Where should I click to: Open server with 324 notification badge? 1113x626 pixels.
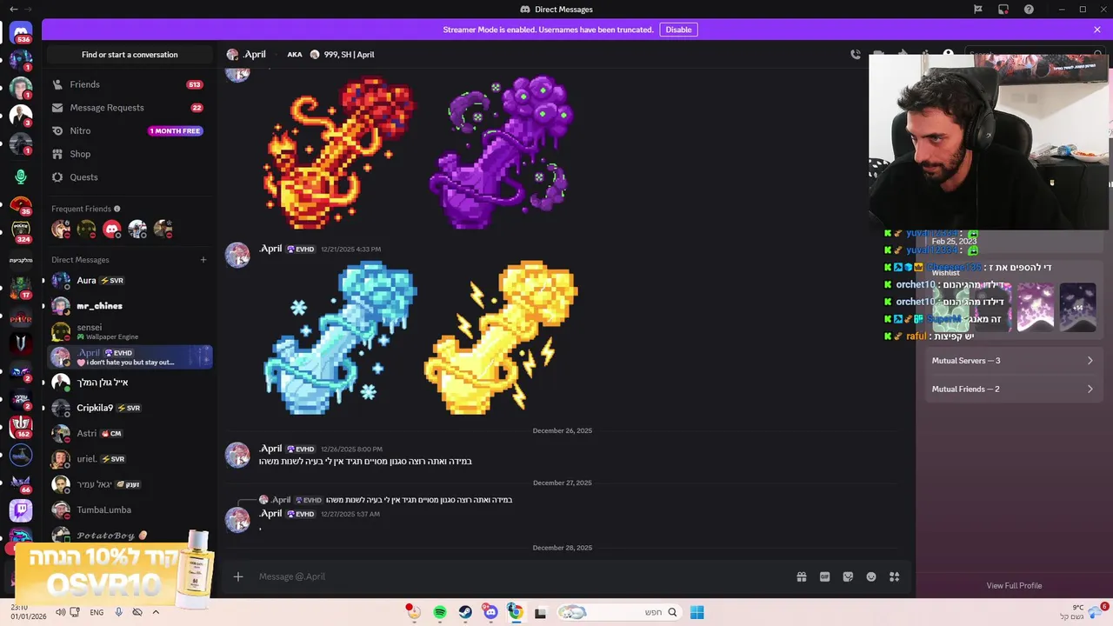[21, 230]
